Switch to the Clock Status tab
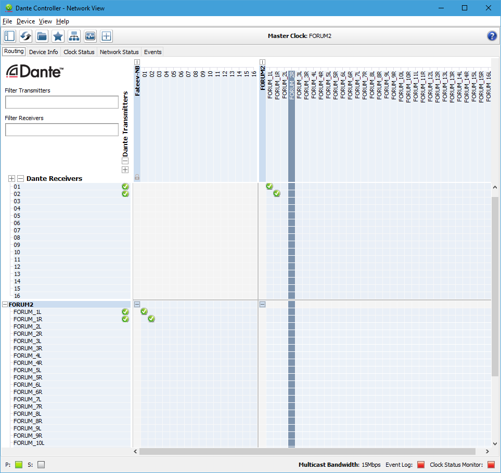The image size is (501, 473). pyautogui.click(x=79, y=51)
